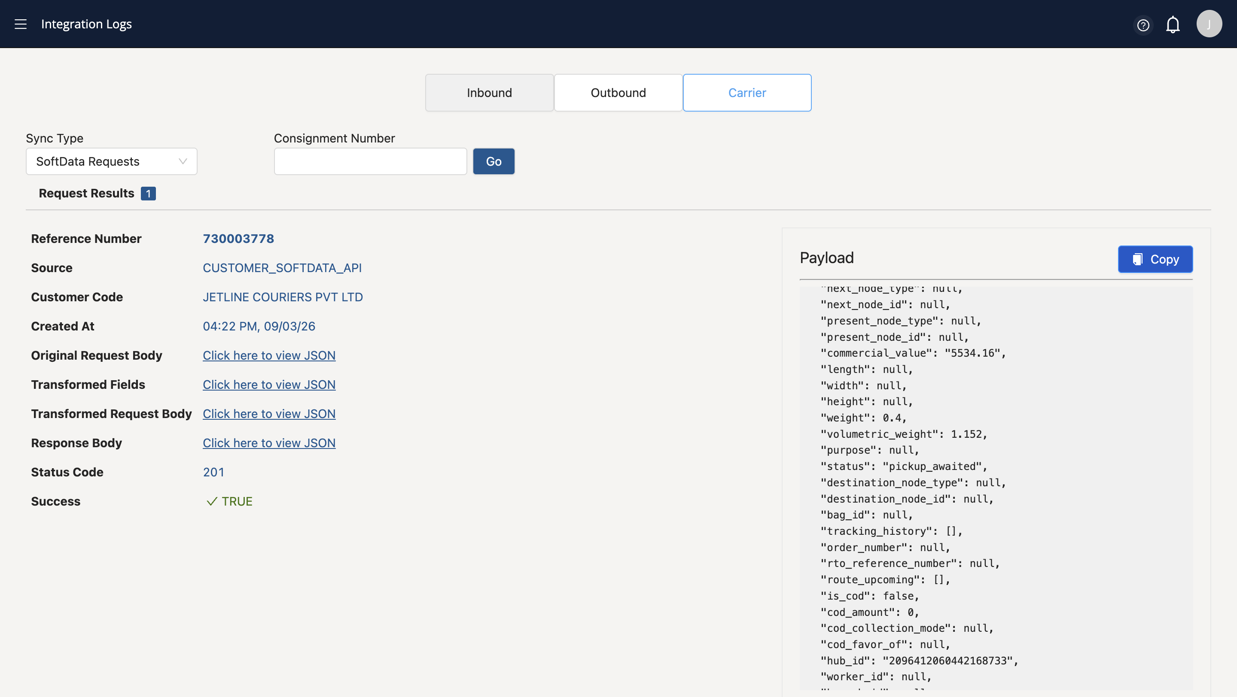Open Transformed Request Body JSON link
The height and width of the screenshot is (697, 1237).
tap(269, 414)
